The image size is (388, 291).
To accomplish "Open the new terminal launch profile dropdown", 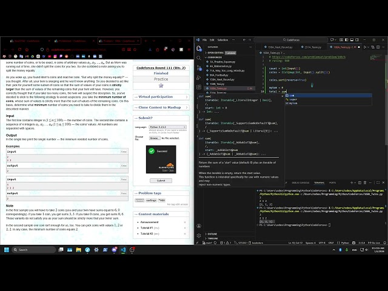I will pyautogui.click(x=355, y=182).
